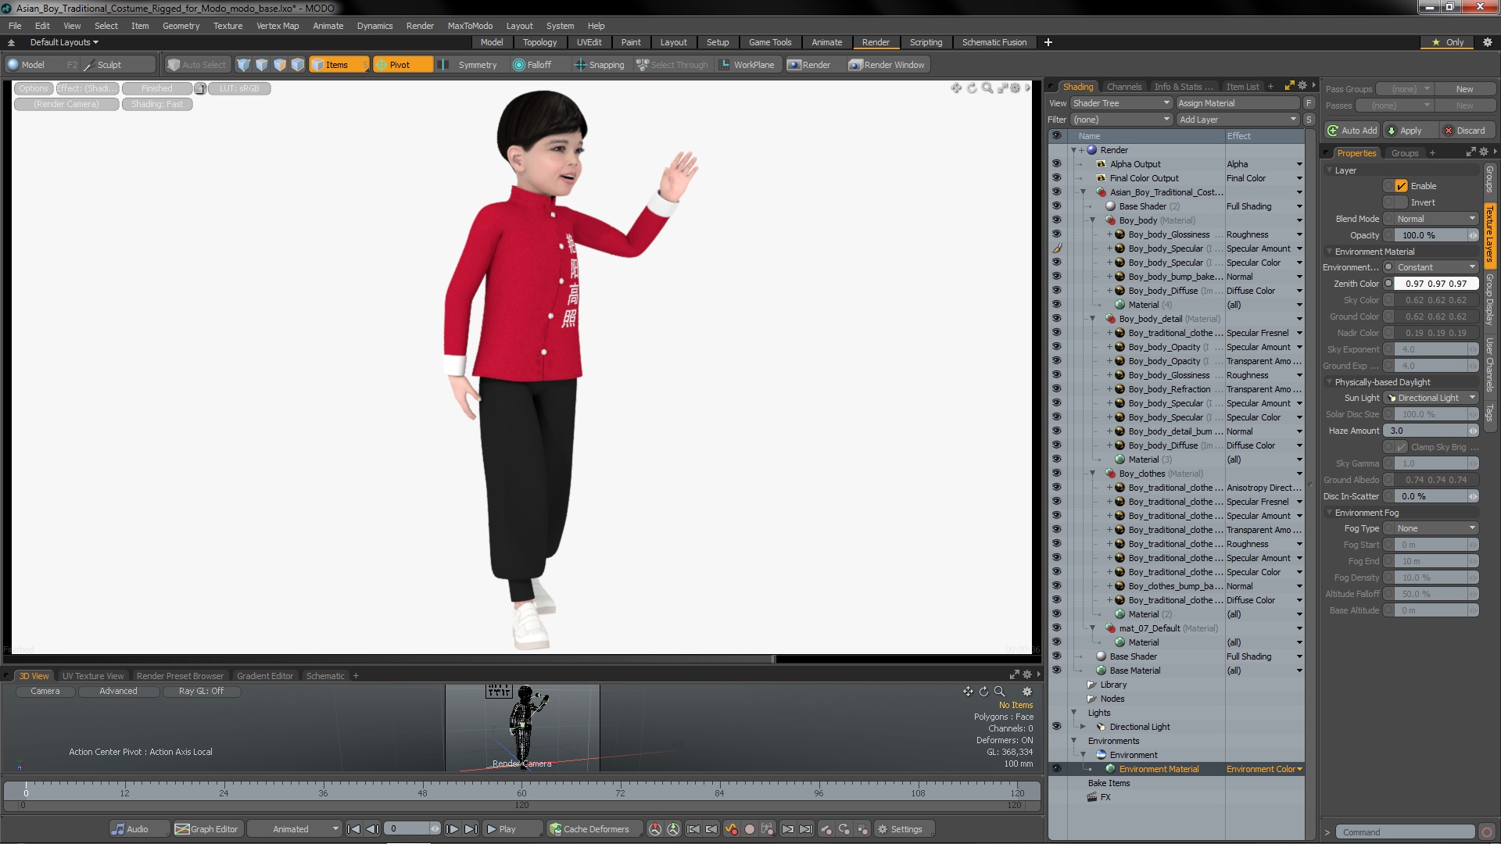Viewport: 1501px width, 844px height.
Task: Open animation Settings
Action: pyautogui.click(x=903, y=829)
